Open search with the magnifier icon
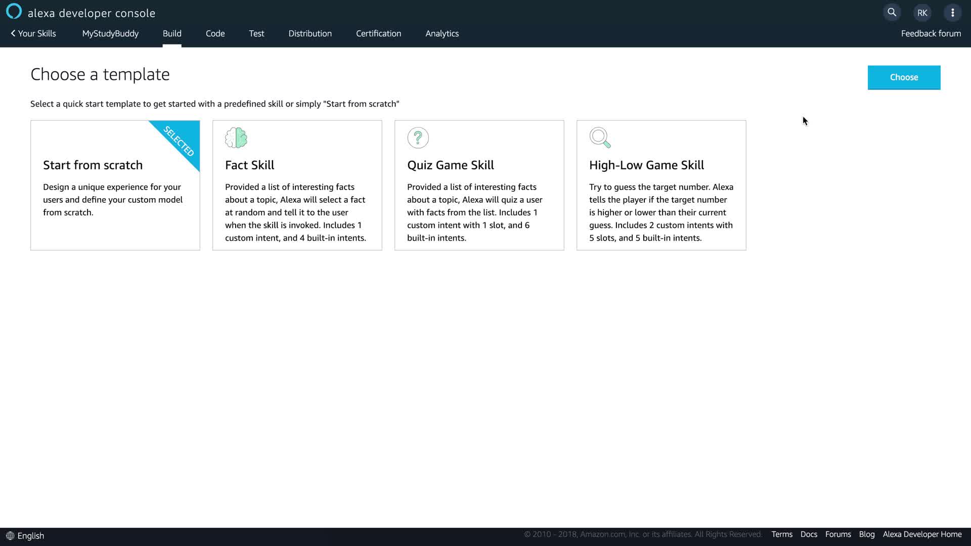Viewport: 971px width, 546px height. coord(892,13)
